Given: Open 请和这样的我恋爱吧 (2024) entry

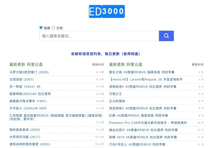Looking at the screenshot, I should [30, 144].
